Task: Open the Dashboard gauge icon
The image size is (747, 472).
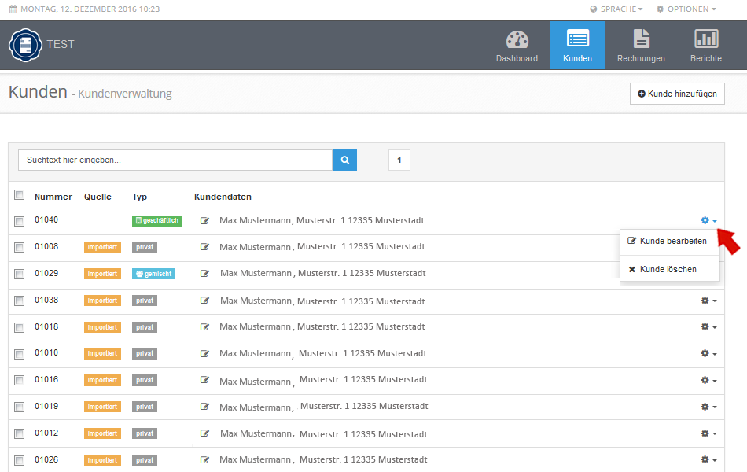Action: (517, 39)
